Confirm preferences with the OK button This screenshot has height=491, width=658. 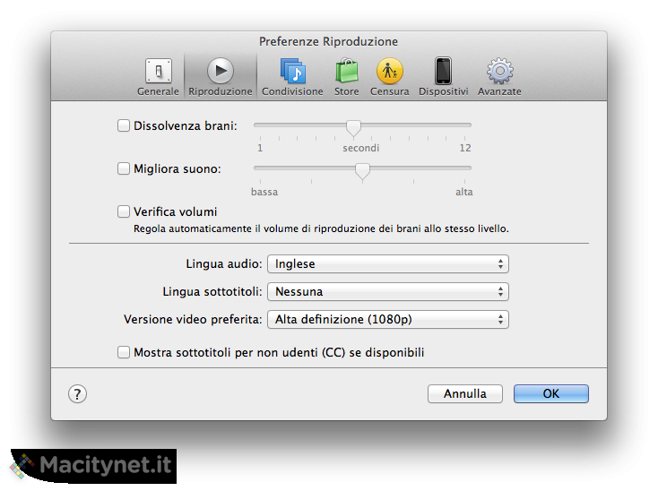(551, 393)
